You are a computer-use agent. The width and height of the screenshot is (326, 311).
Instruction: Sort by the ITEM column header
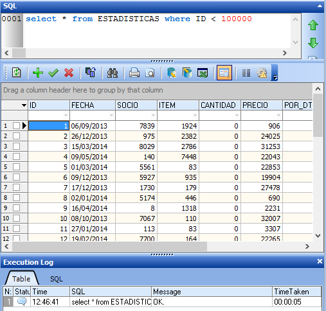tap(178, 105)
